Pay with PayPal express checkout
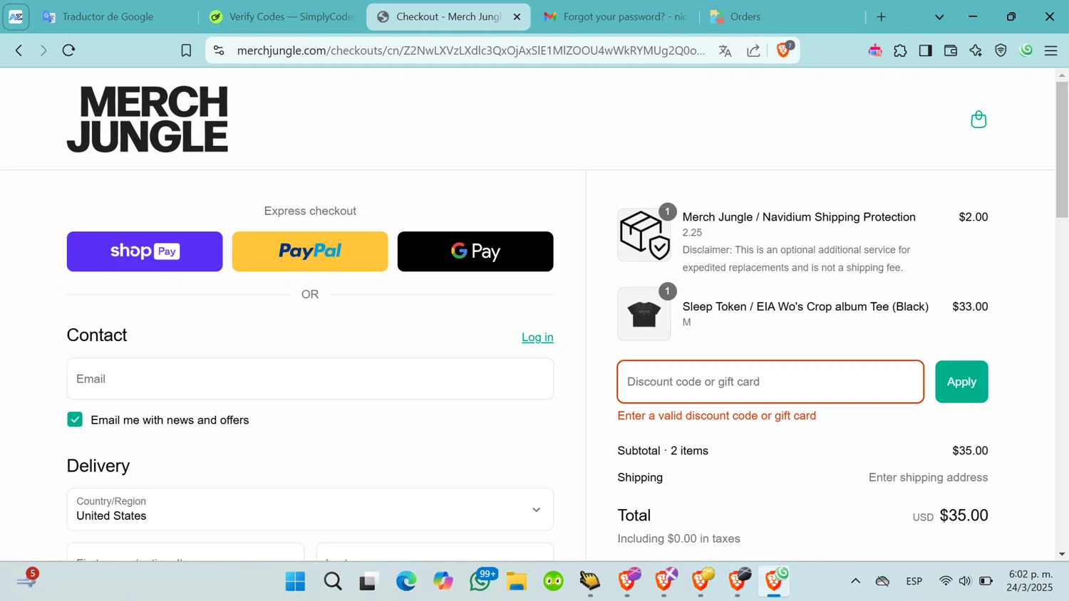Viewport: 1069px width, 601px height. tap(310, 251)
